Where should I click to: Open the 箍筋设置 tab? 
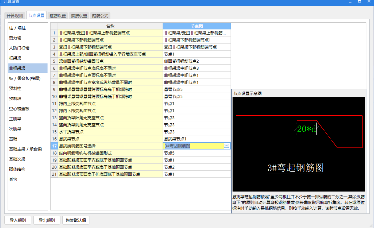tap(58, 16)
